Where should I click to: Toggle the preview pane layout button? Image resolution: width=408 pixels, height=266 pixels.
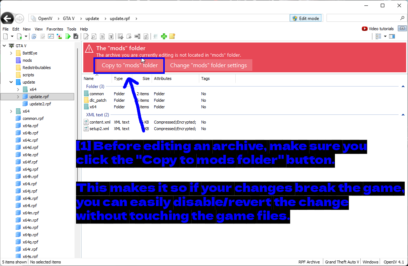392,36
